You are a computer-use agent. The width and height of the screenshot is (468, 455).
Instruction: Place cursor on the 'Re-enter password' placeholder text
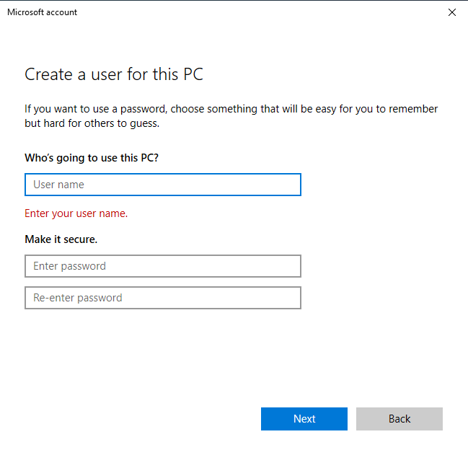(77, 298)
